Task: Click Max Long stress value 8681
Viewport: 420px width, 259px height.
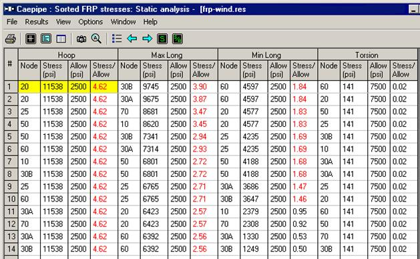Action: (151, 111)
